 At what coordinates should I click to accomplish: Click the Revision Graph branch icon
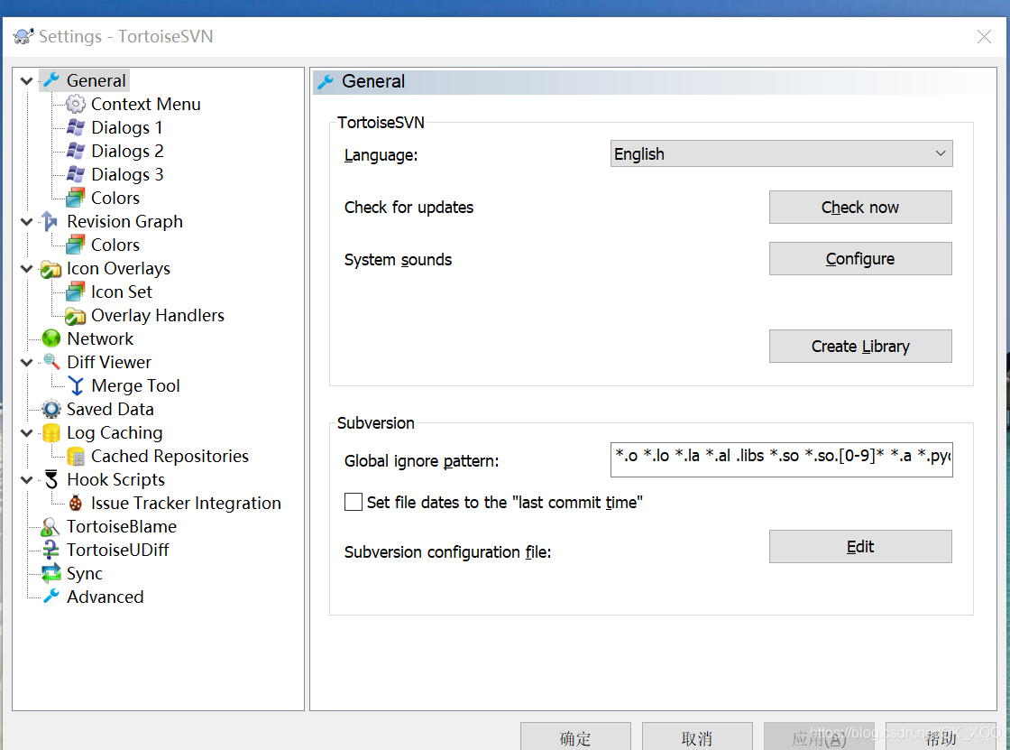coord(50,221)
